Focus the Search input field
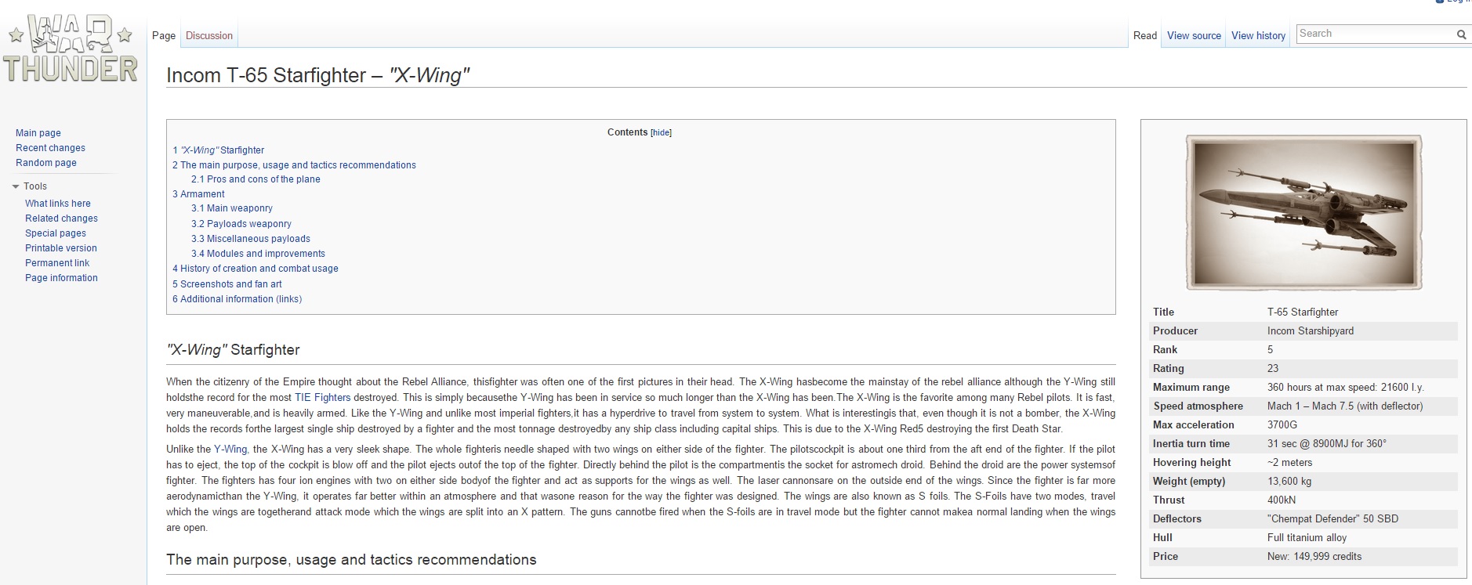This screenshot has width=1472, height=585. pyautogui.click(x=1376, y=34)
